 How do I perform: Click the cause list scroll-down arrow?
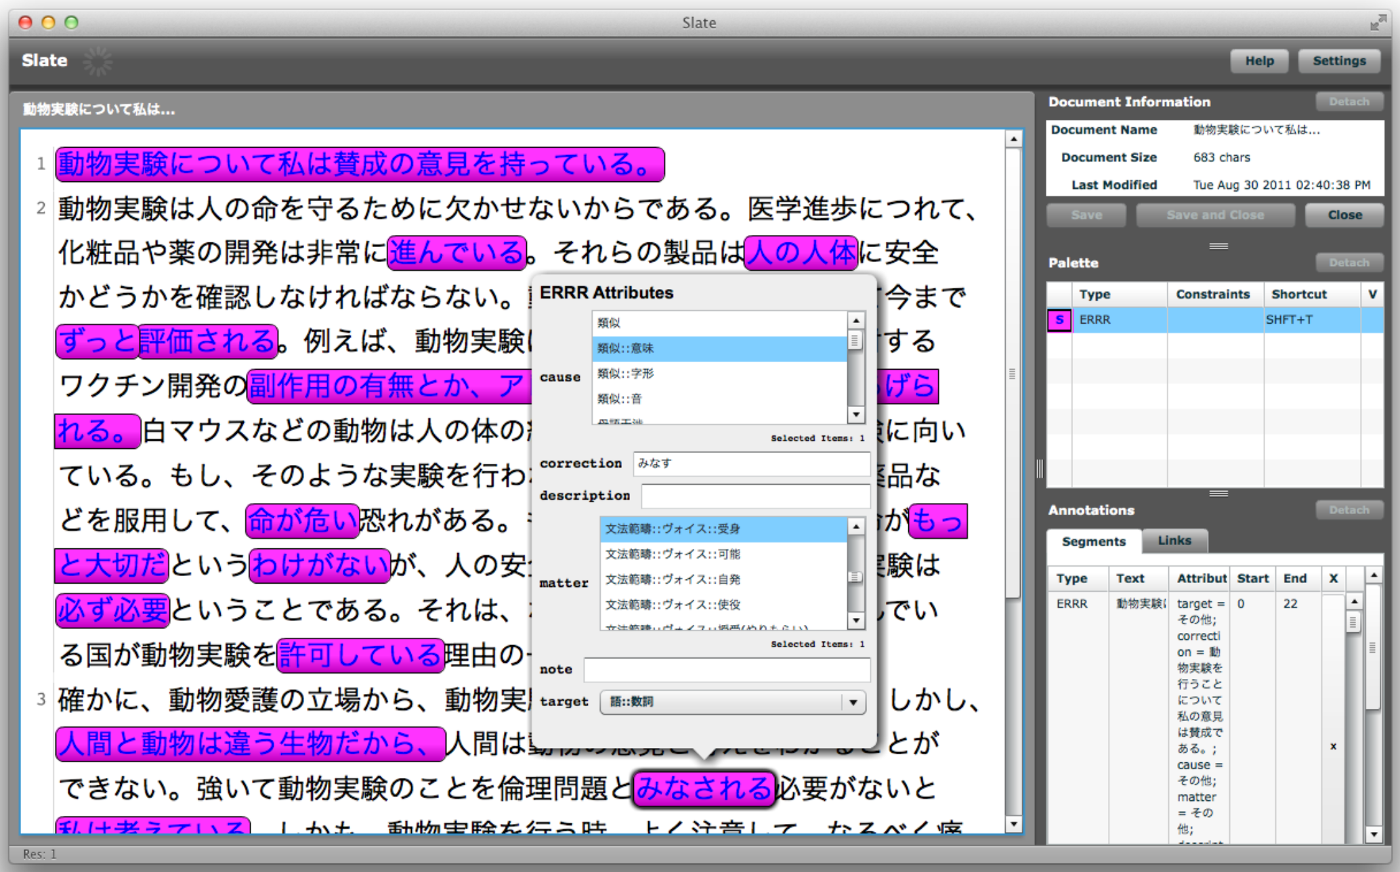tap(856, 414)
